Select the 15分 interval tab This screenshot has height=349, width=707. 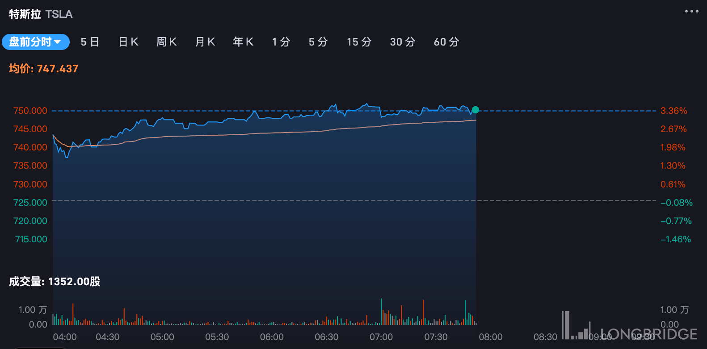pos(359,42)
